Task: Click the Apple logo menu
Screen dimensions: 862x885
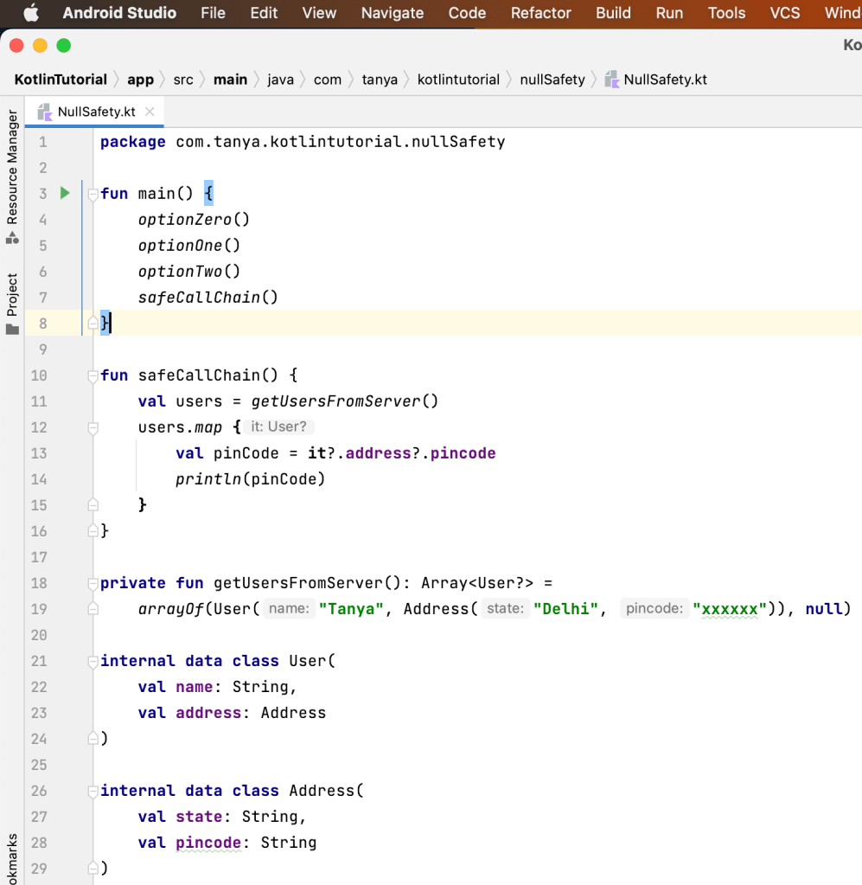Action: tap(32, 13)
